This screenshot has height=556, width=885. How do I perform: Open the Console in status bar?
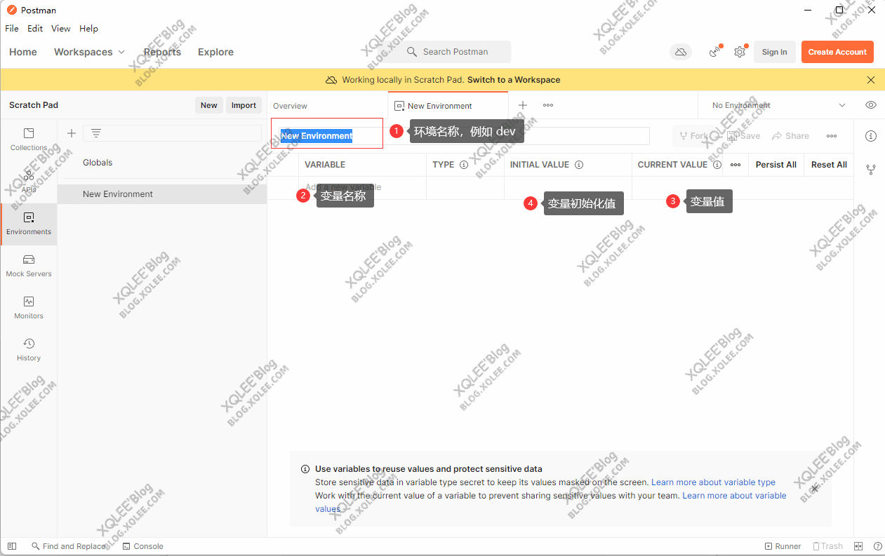pos(143,546)
